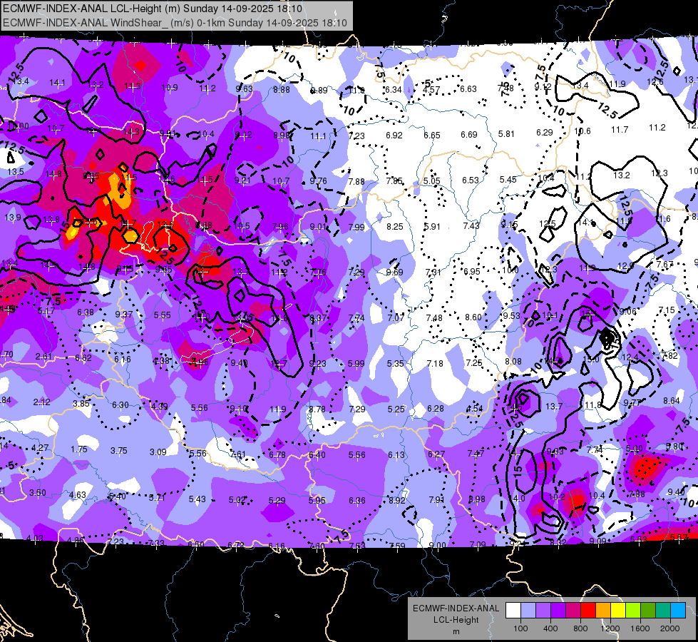Click the shear value 9.69 on map
698x642 pixels.
(x=395, y=272)
